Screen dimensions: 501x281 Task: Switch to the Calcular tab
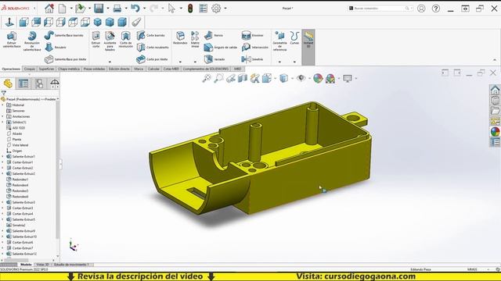153,69
